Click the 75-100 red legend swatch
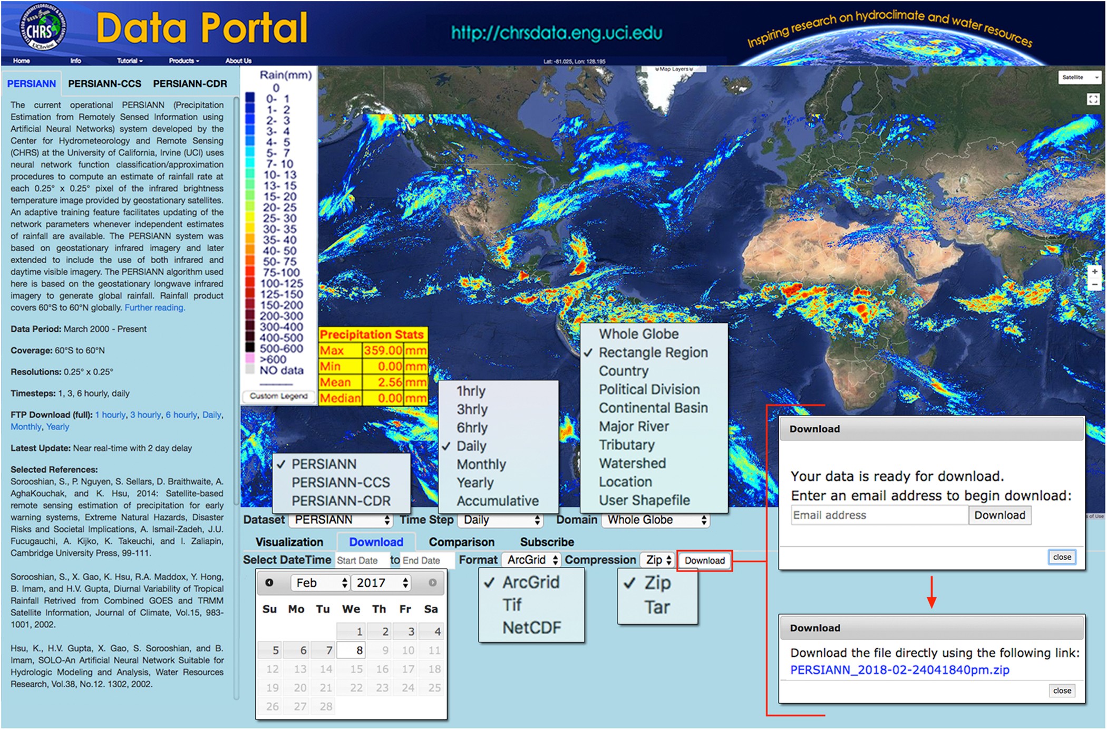 [x=250, y=273]
